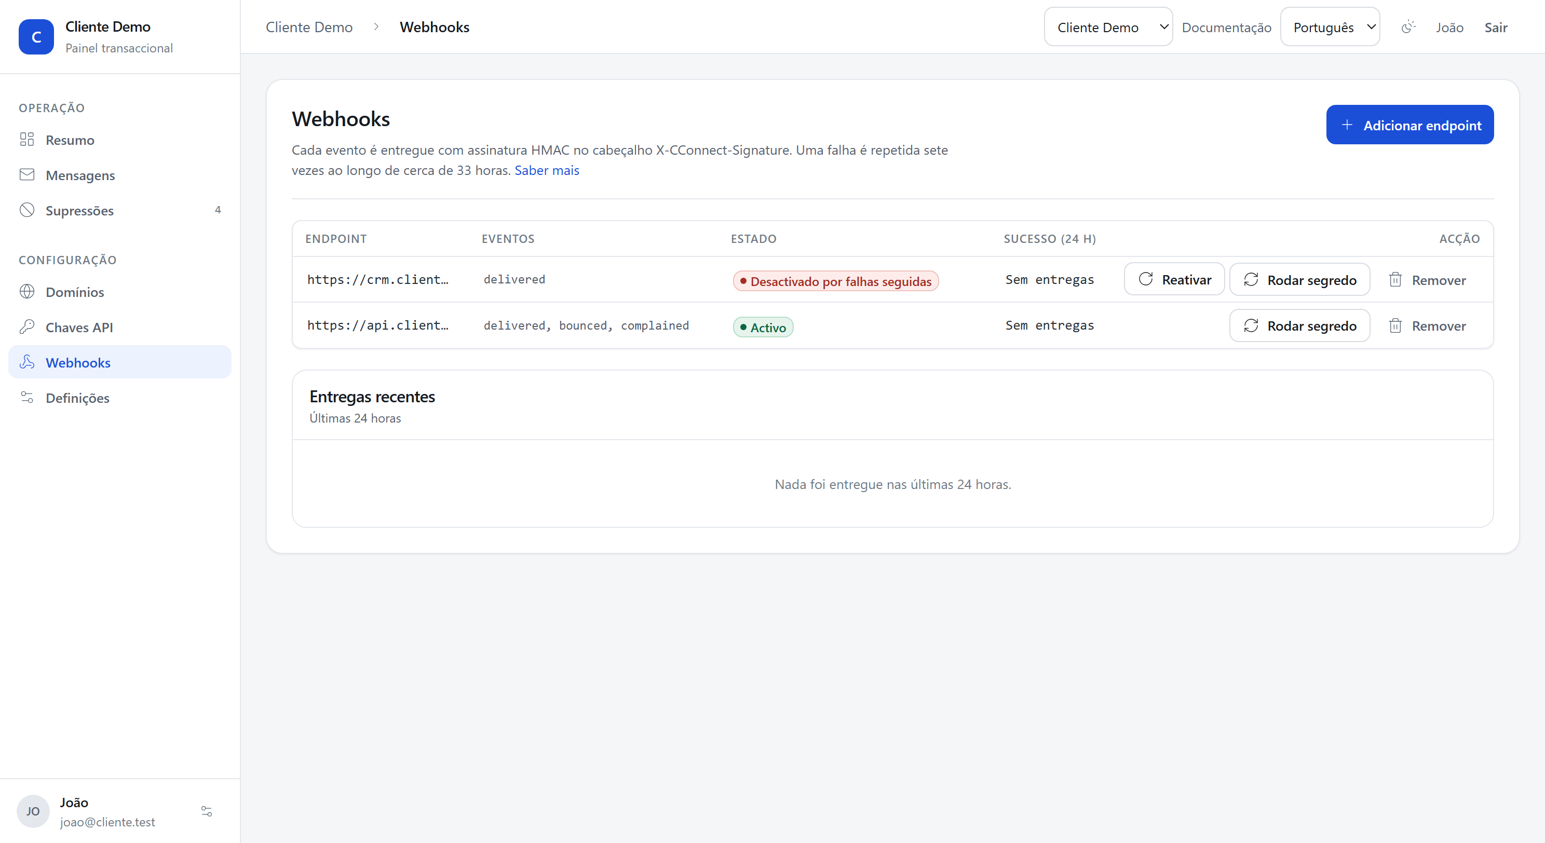Screen dimensions: 1545x843
Task: Click the Desactivado por falhas seguidas badge
Action: [x=835, y=281]
